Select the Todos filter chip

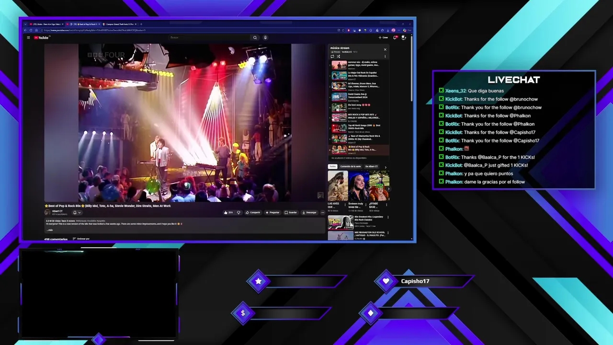[x=332, y=167]
